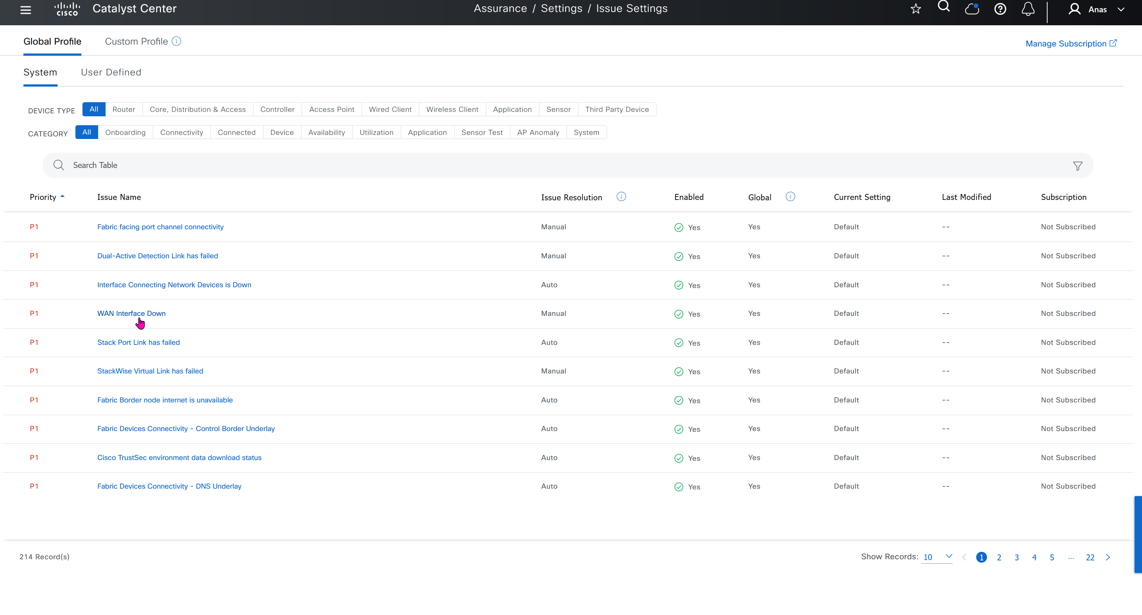The height and width of the screenshot is (615, 1142).
Task: Click the table filter funnel icon
Action: (1077, 166)
